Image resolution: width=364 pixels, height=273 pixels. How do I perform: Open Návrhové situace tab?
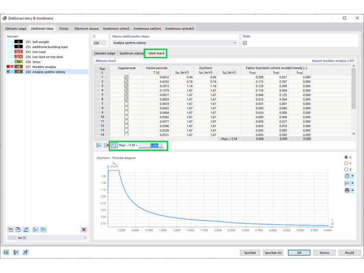(87, 29)
